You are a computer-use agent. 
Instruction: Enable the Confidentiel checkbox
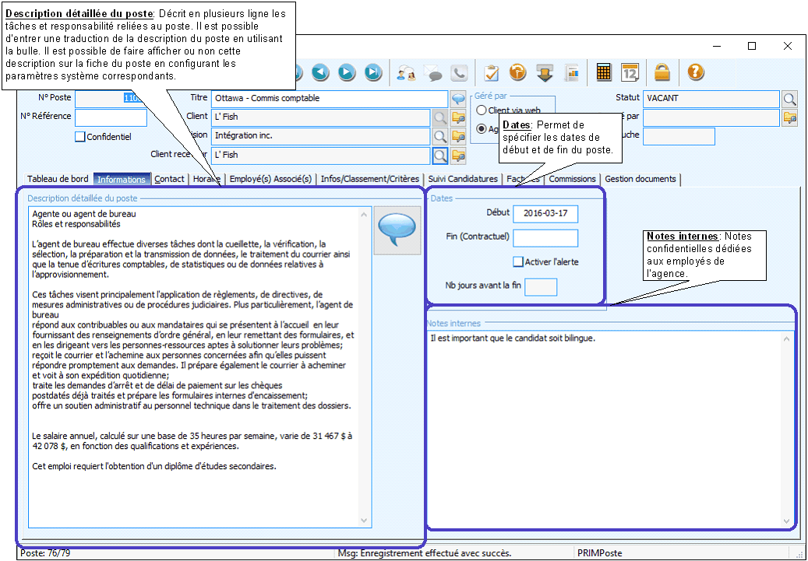79,137
